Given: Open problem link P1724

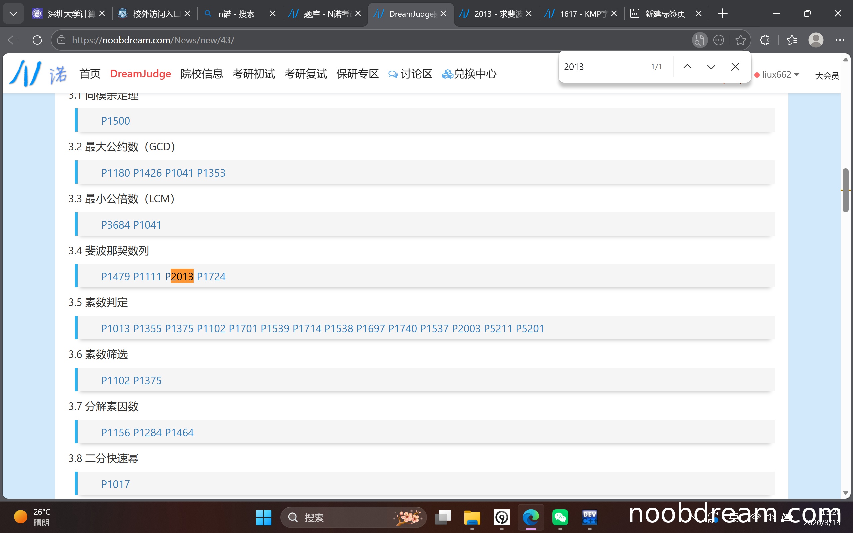Looking at the screenshot, I should point(211,276).
